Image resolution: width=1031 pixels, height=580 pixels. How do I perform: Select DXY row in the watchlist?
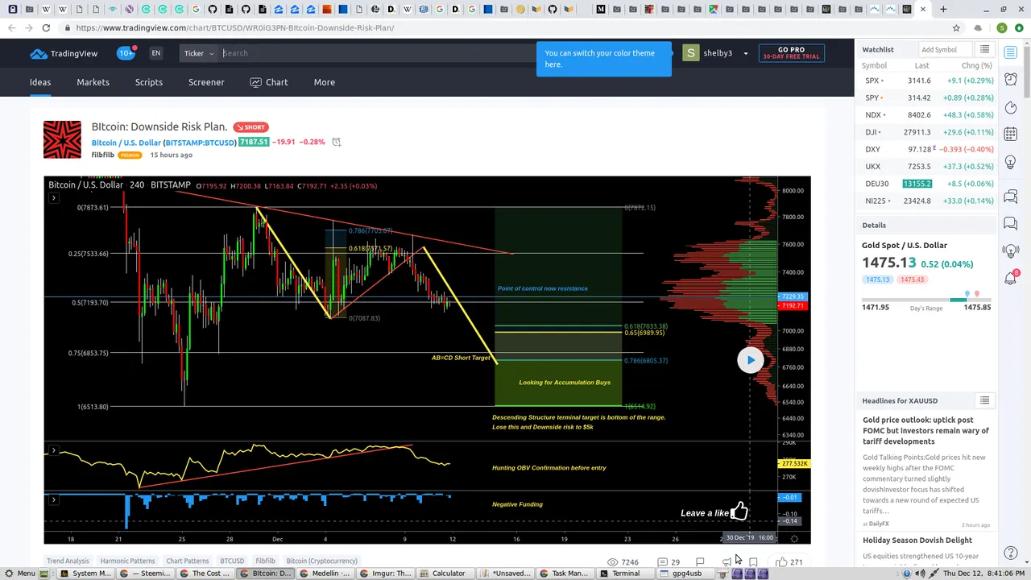click(926, 149)
